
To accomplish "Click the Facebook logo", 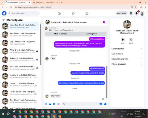I will (x=4, y=13).
